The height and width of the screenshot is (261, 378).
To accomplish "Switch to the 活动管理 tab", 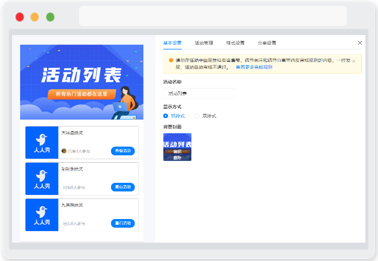I will [204, 43].
